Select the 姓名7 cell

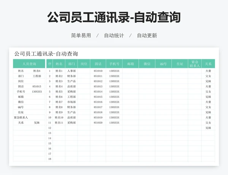pyautogui.click(x=59, y=102)
